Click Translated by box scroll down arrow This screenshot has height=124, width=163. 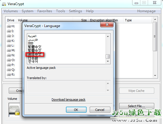(x=108, y=90)
